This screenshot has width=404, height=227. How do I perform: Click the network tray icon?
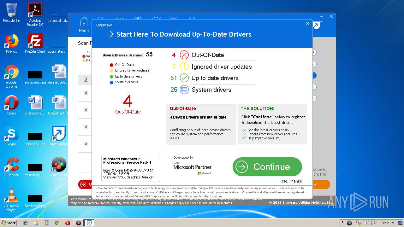click(x=358, y=223)
